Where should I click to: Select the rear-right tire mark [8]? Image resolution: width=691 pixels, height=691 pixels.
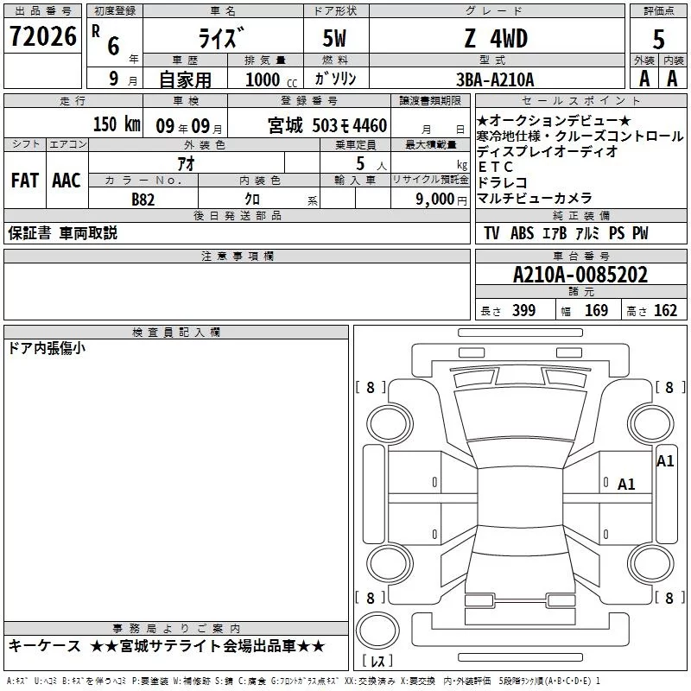tap(670, 598)
